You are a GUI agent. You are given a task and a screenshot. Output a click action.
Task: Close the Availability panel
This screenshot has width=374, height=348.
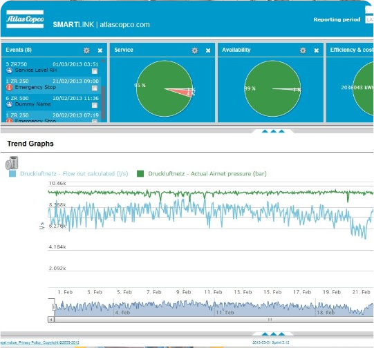[x=317, y=50]
